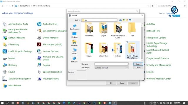Open the Windows Start menu
This screenshot has height=105, width=188.
(x=2, y=103)
